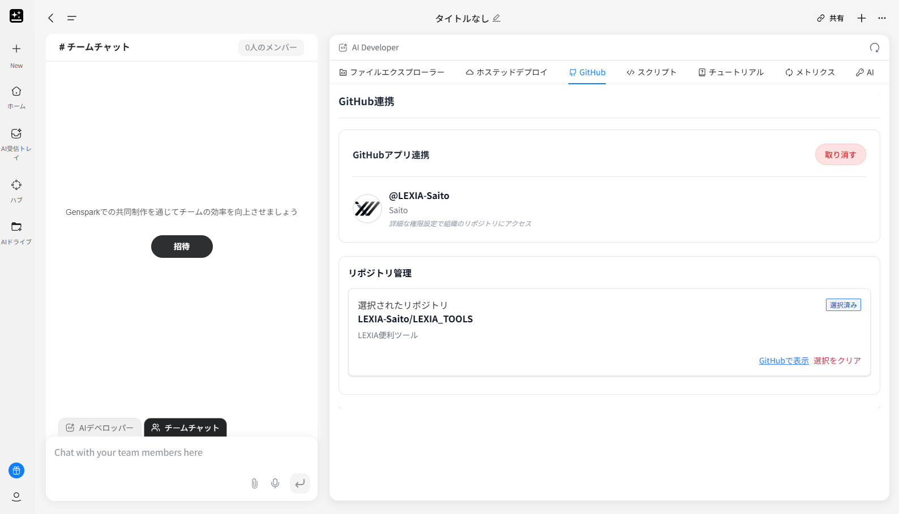Click the plus icon in top bar

pyautogui.click(x=862, y=18)
